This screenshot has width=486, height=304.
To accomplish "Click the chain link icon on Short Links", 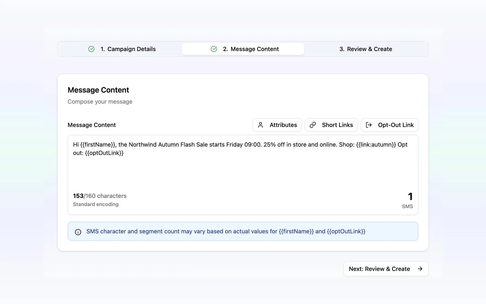I will (x=313, y=125).
